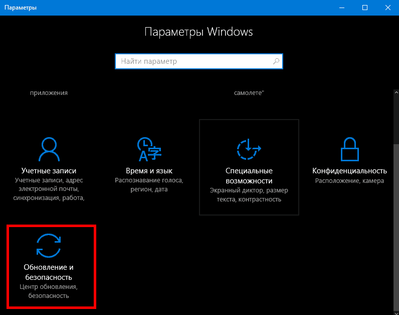This screenshot has width=399, height=315.
Task: Click the scrollbar down arrow
Action: [396, 312]
